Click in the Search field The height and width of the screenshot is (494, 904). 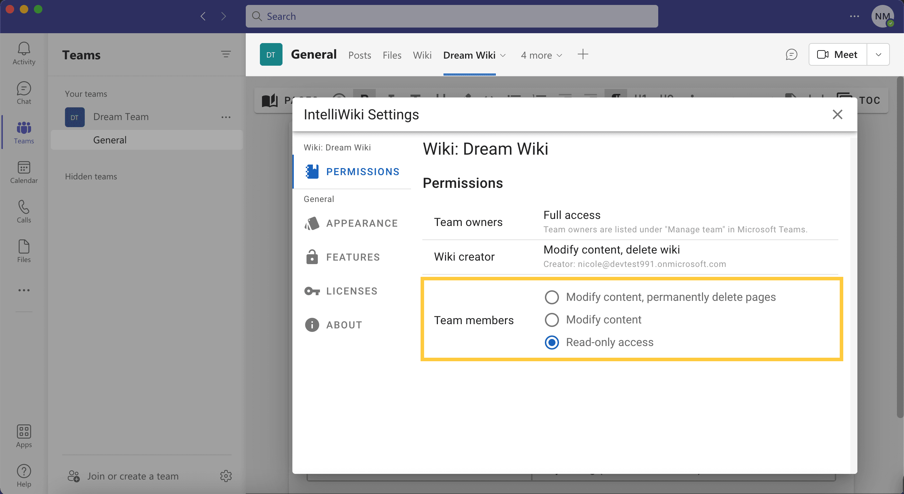tap(452, 16)
